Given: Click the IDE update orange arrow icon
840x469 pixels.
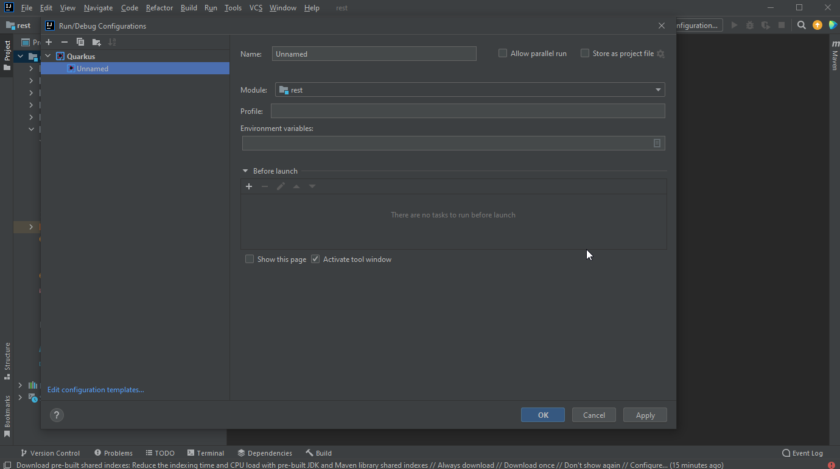Looking at the screenshot, I should [x=817, y=25].
